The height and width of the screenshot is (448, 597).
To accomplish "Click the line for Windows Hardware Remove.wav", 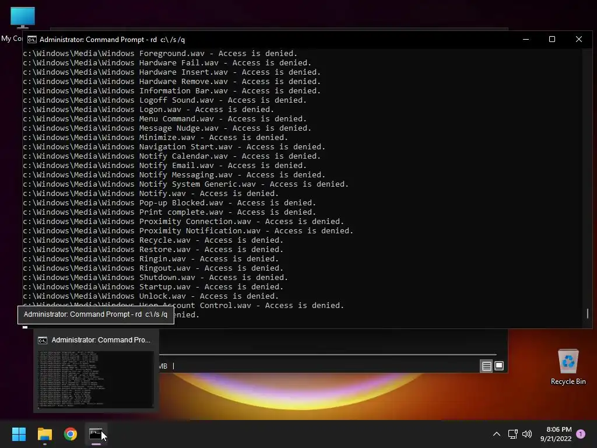I will (x=172, y=82).
